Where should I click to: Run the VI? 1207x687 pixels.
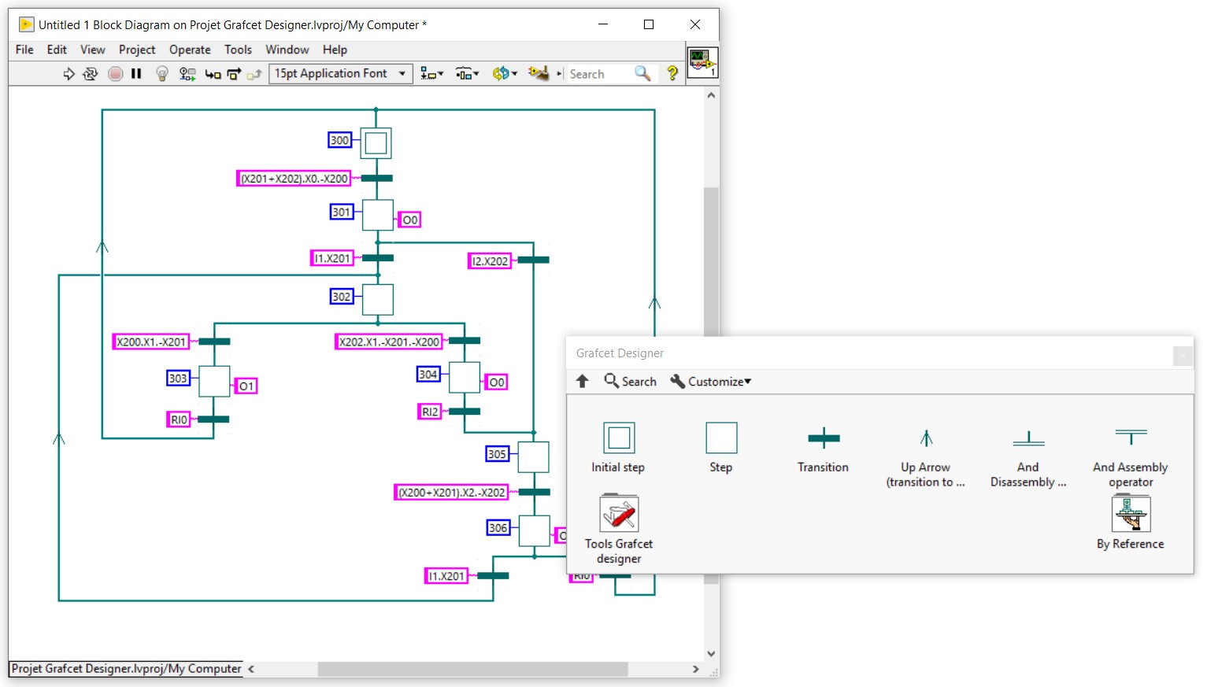[x=68, y=73]
